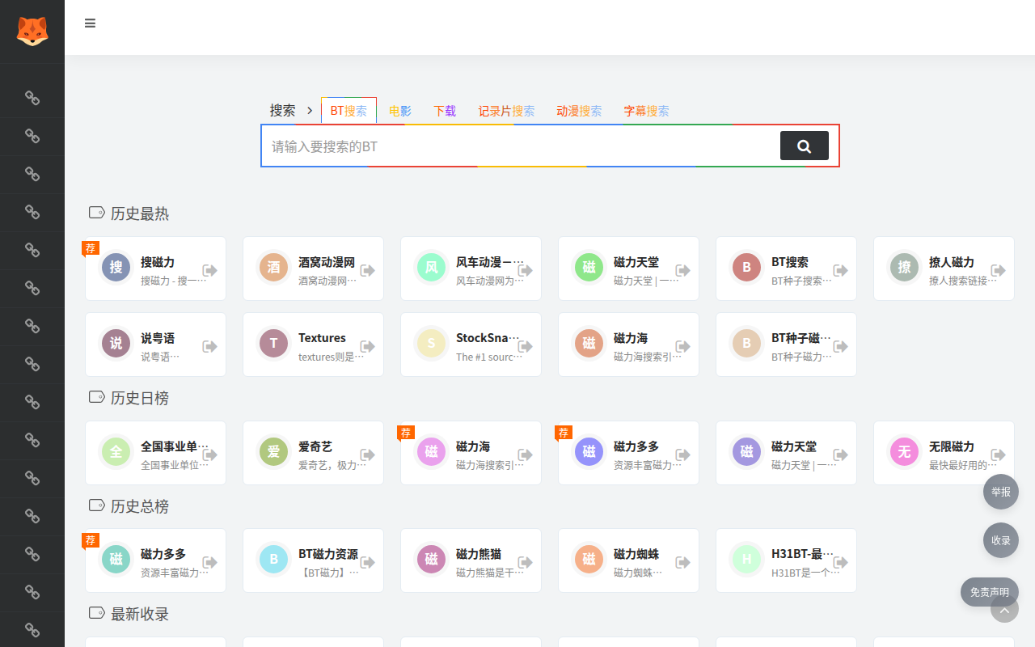
Task: Click description text textures则是…
Action: point(332,357)
